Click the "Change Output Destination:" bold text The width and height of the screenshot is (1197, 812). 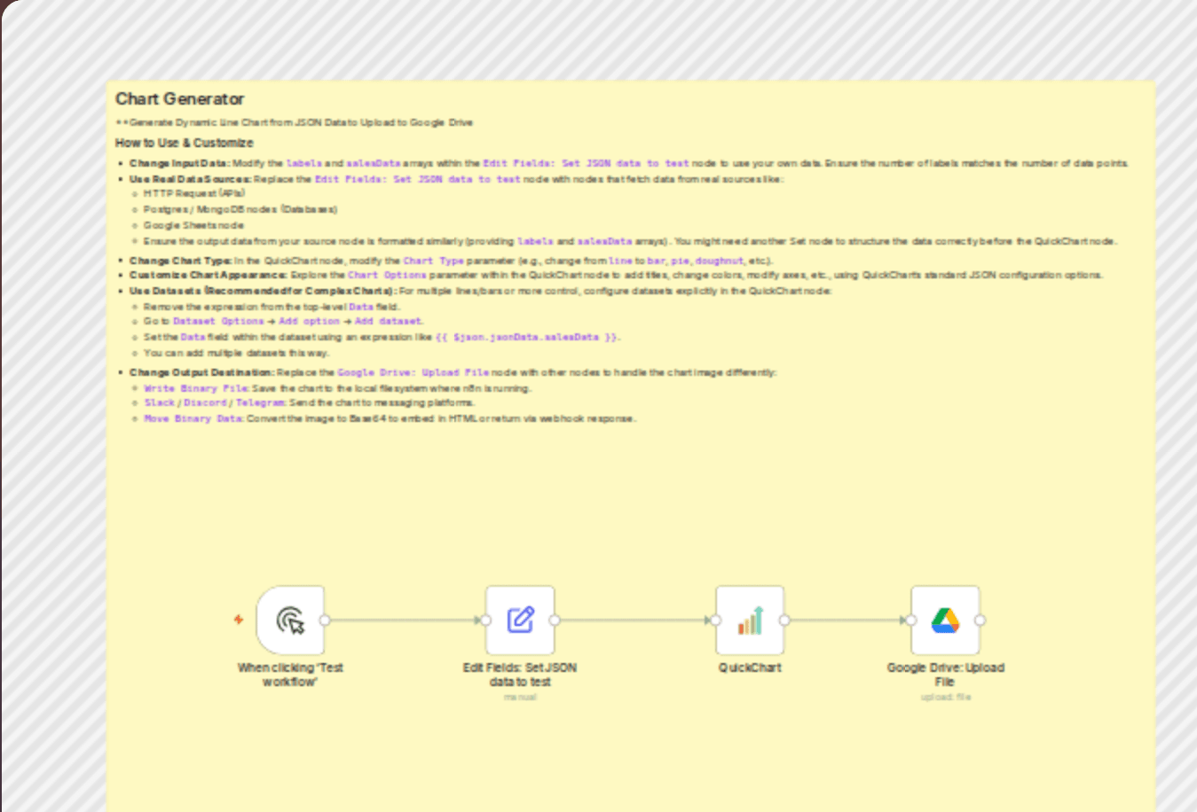click(202, 372)
